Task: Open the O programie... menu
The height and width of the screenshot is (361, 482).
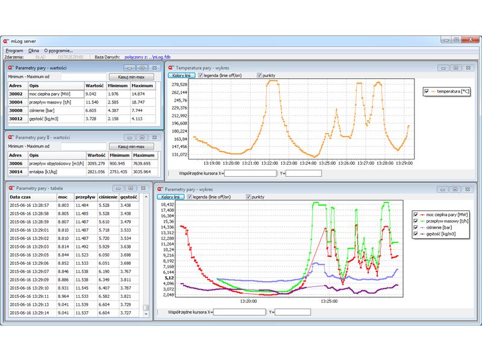Action: coord(58,51)
